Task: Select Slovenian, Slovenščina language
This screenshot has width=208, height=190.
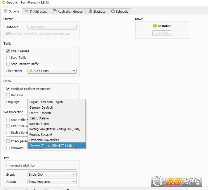Action: point(57,140)
